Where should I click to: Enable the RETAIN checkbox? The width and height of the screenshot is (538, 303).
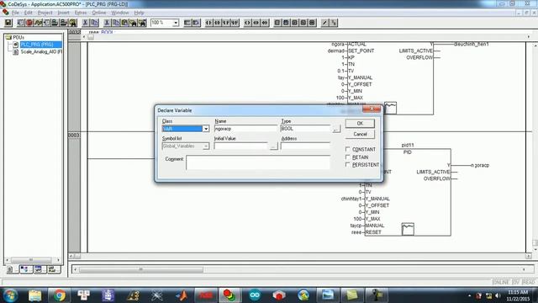[x=347, y=157]
